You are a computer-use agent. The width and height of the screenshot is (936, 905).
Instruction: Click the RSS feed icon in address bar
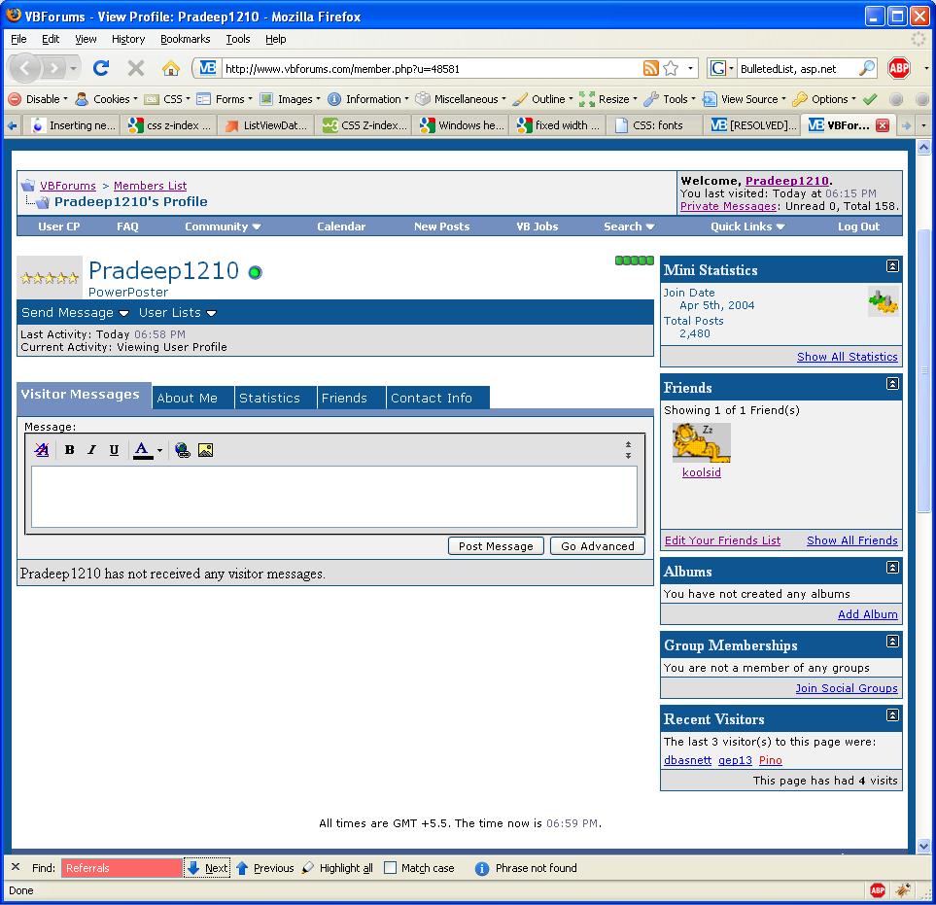(650, 68)
